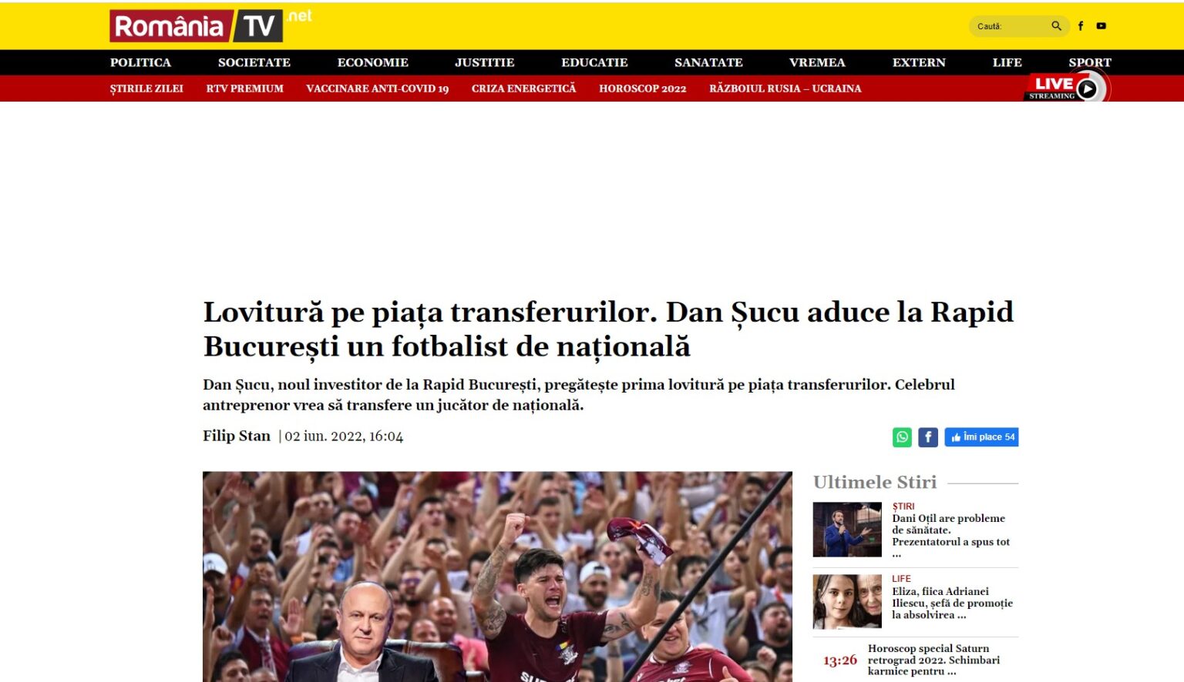This screenshot has width=1184, height=682.
Task: Click the search magnifier icon
Action: [1056, 26]
